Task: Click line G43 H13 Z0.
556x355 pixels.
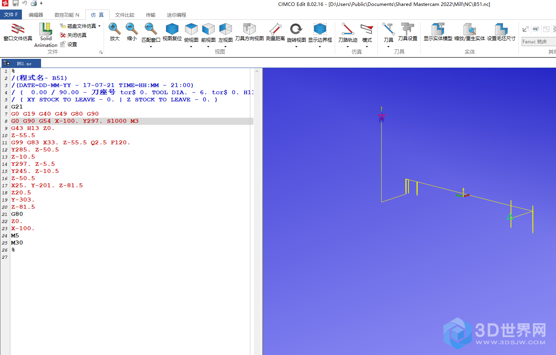Action: [x=33, y=128]
